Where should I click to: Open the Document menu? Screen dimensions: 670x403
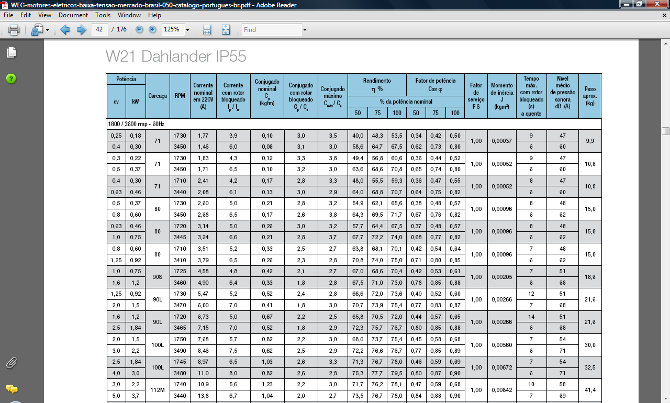pos(73,15)
